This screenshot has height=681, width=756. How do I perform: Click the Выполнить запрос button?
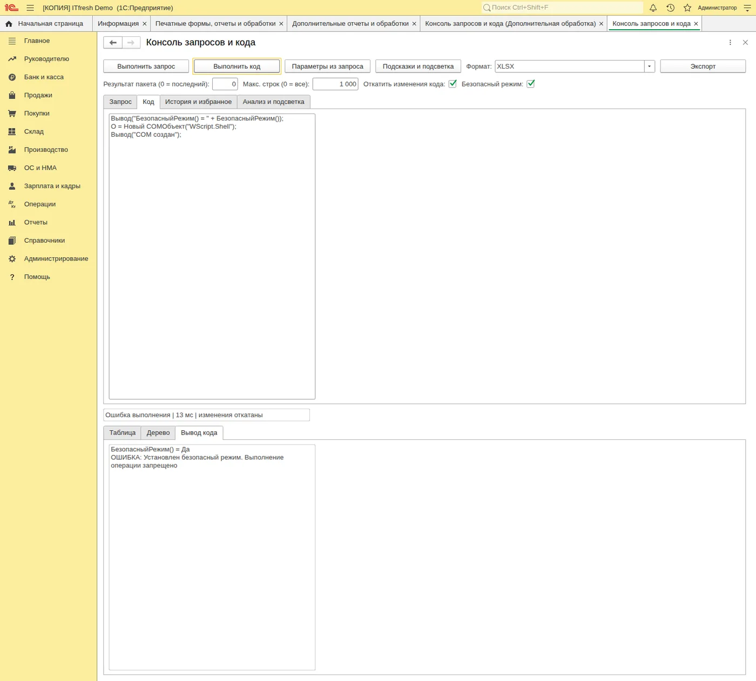[x=146, y=66]
